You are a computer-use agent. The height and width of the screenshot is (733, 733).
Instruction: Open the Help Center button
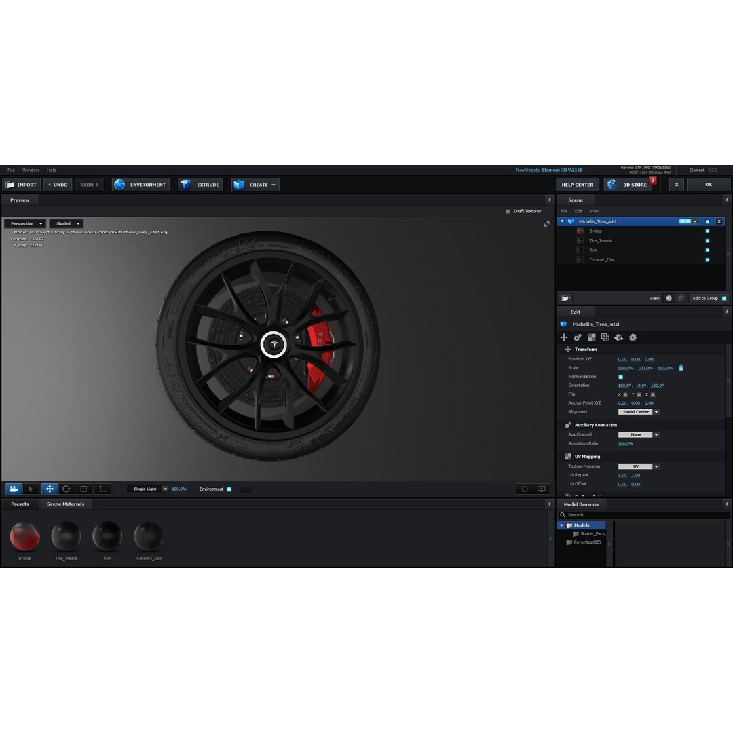point(578,185)
